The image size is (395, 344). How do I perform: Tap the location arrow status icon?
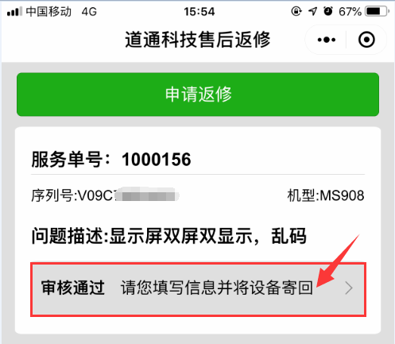coord(312,11)
